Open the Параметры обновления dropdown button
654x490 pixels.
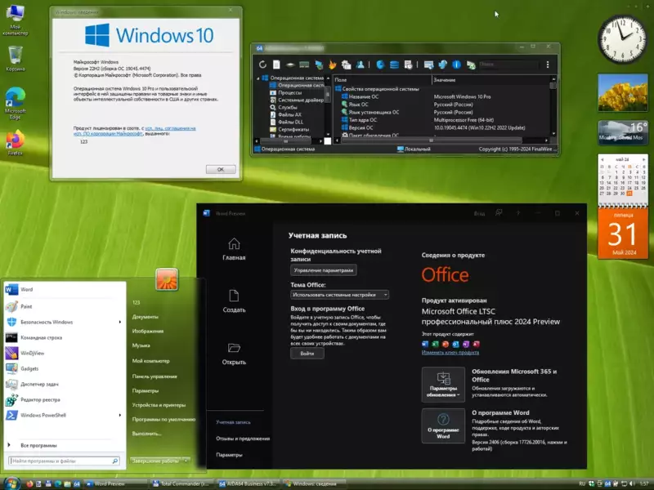click(x=443, y=384)
